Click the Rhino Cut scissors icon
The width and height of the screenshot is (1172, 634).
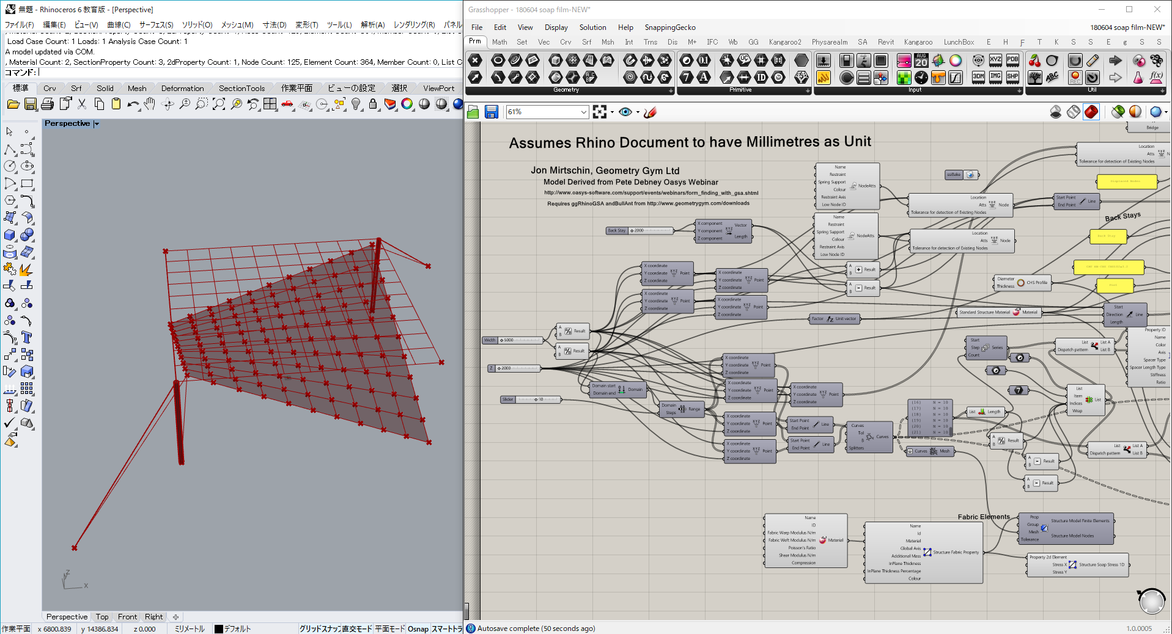82,104
